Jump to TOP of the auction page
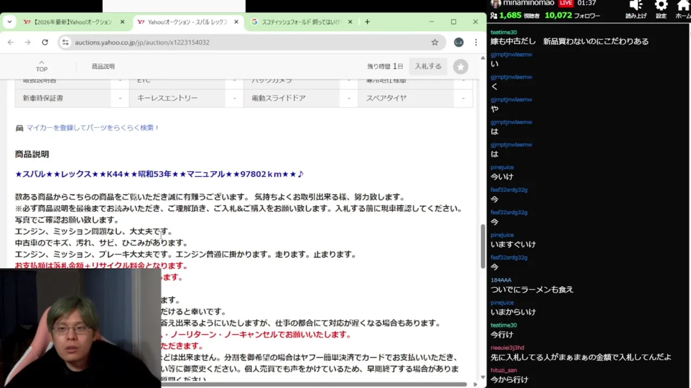Screen dimensions: 691x388 42,66
